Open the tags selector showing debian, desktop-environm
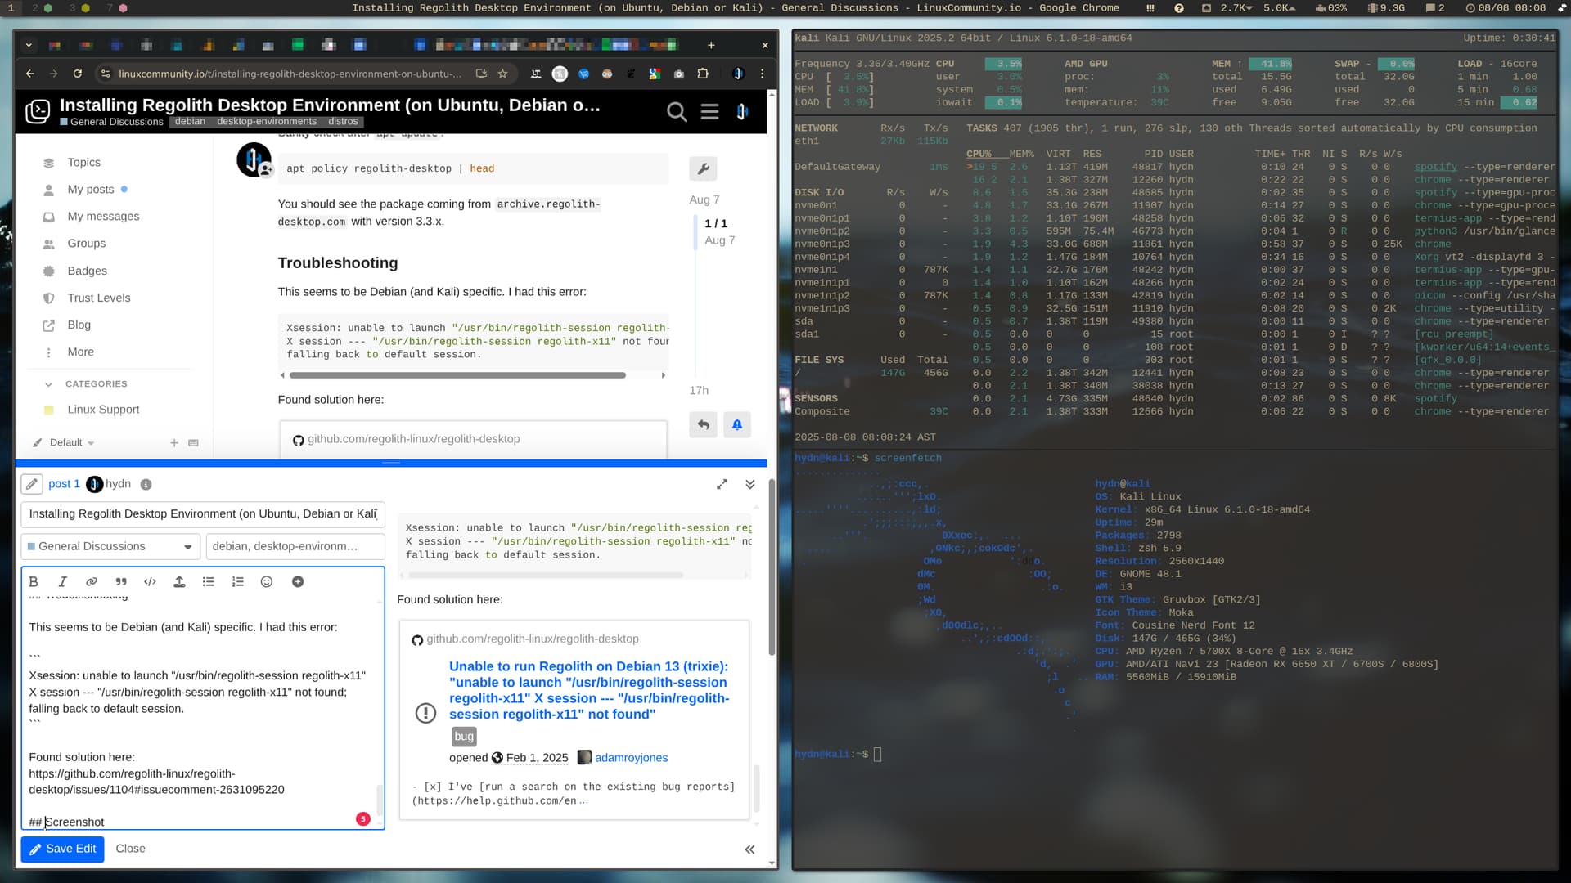 point(295,546)
